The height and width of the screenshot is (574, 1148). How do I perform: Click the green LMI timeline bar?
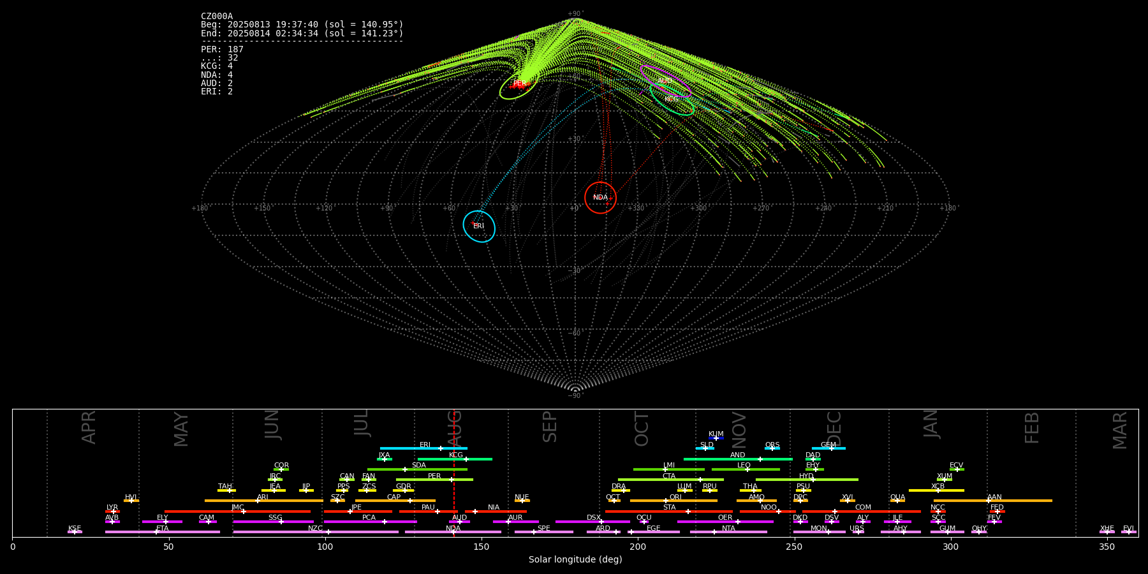669,469
